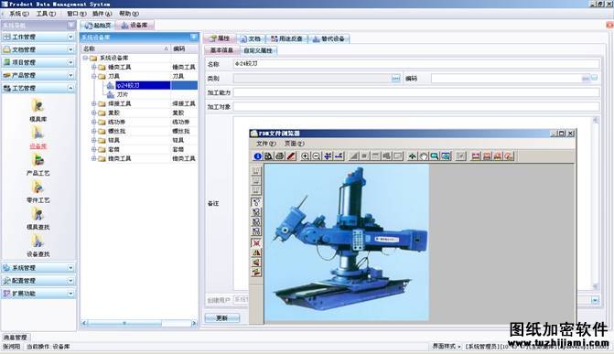Image resolution: width=614 pixels, height=354 pixels.
Task: Click the browse button beside the 类别 field
Action: pyautogui.click(x=396, y=79)
